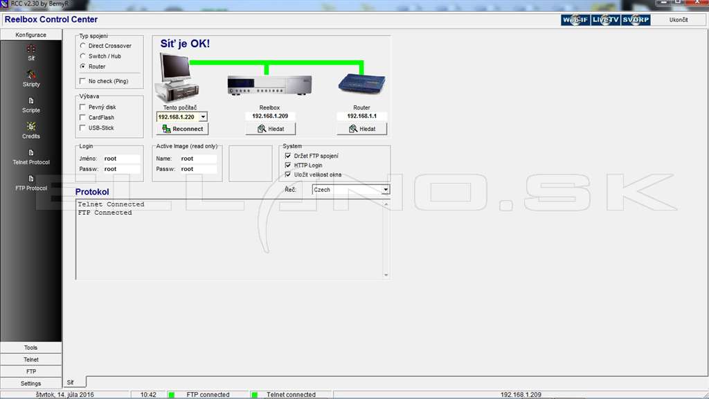Expand the local IP address dropdown
709x399 pixels.
click(203, 116)
